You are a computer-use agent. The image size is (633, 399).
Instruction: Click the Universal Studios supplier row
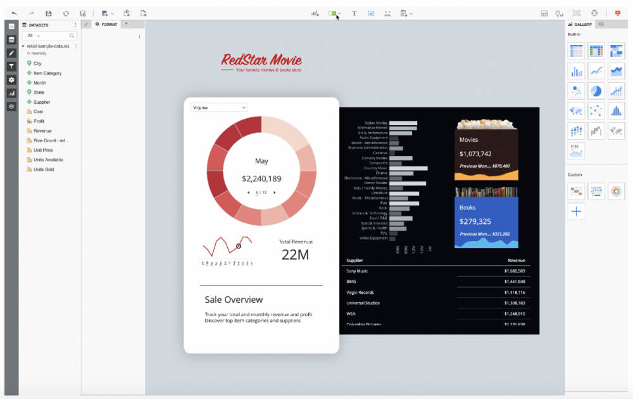click(436, 303)
